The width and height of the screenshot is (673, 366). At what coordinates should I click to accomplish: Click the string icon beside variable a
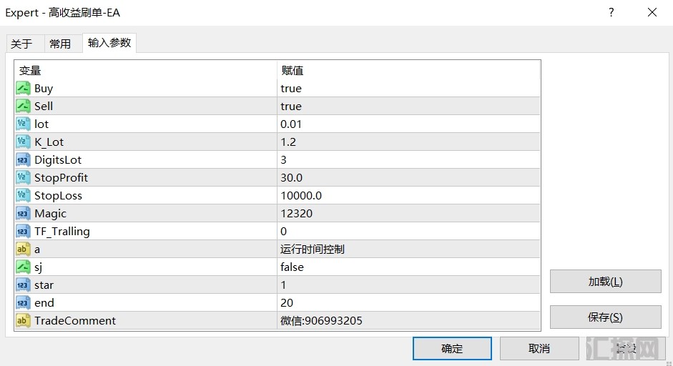pyautogui.click(x=23, y=249)
